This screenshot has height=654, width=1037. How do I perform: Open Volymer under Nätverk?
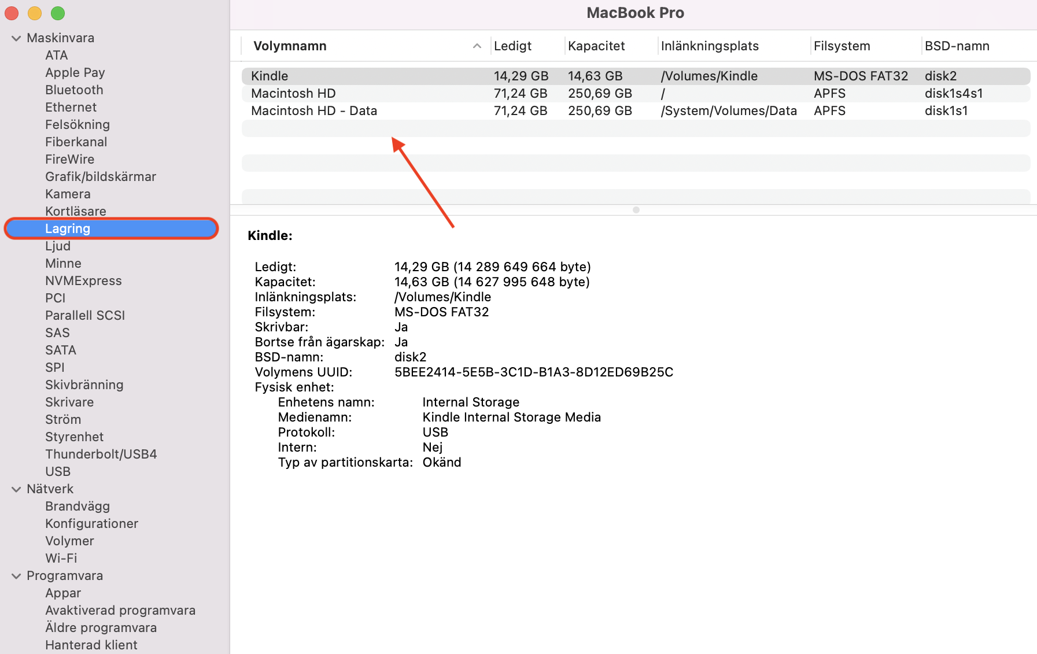tap(69, 541)
